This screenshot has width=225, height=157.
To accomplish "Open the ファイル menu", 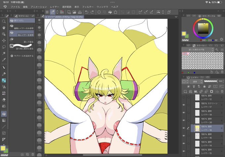I will (15, 7).
